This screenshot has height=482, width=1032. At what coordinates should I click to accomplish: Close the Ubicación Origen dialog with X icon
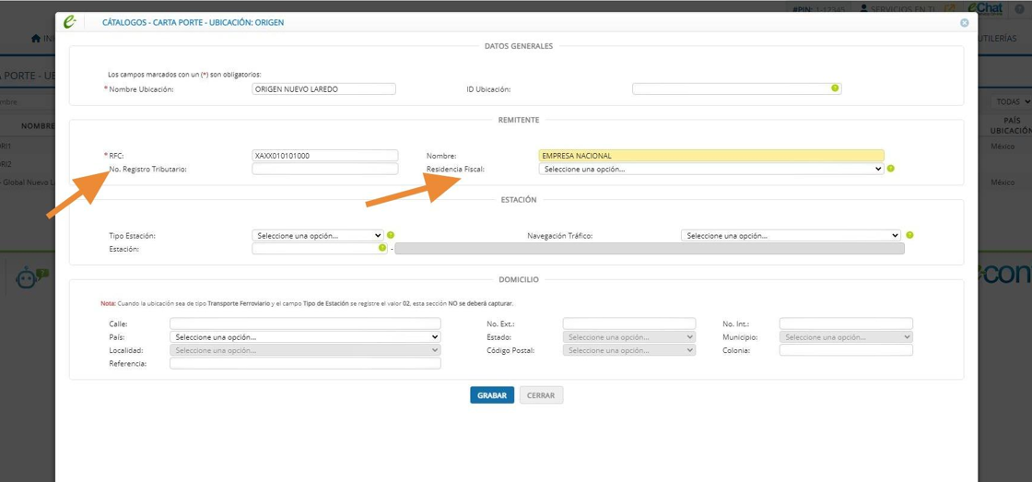tap(964, 22)
